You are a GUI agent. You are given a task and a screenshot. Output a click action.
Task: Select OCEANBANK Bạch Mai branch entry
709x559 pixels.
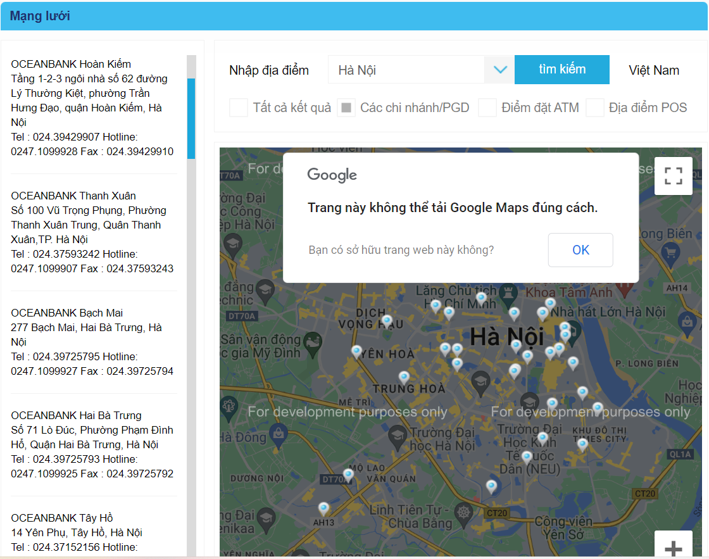pyautogui.click(x=92, y=342)
